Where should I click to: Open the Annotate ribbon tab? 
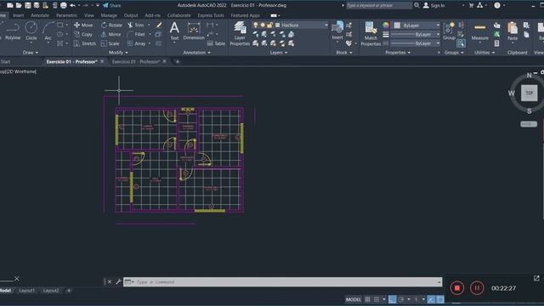coord(40,15)
